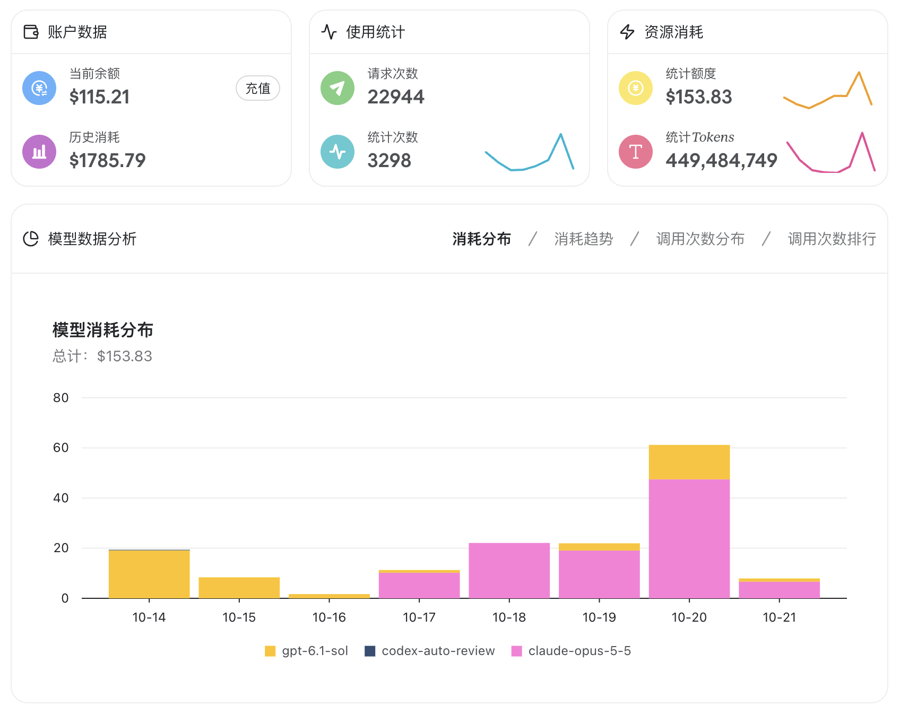
Task: Toggle gpt-6.1-sol series in legend
Action: (307, 651)
